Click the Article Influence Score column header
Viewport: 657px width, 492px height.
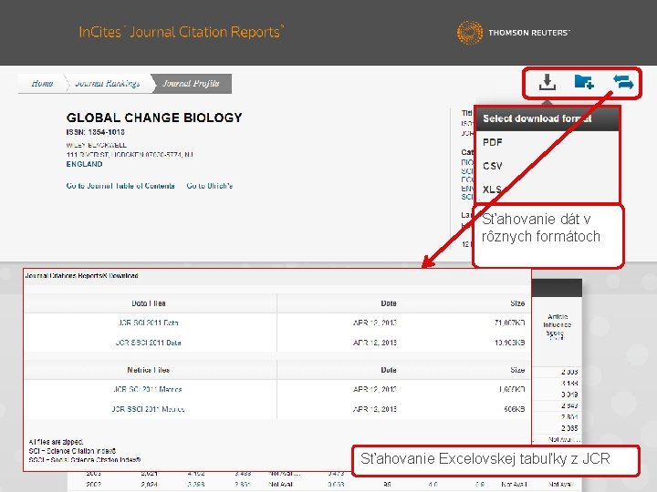click(x=557, y=325)
